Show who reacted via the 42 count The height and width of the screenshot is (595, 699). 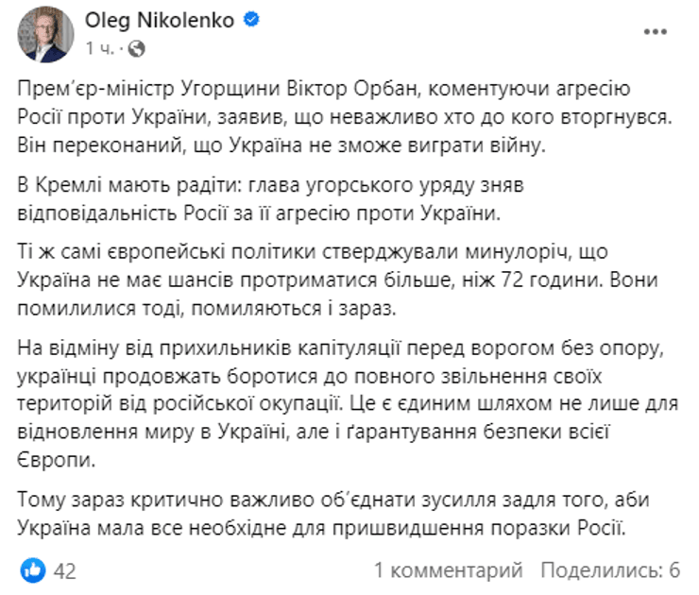point(64,570)
